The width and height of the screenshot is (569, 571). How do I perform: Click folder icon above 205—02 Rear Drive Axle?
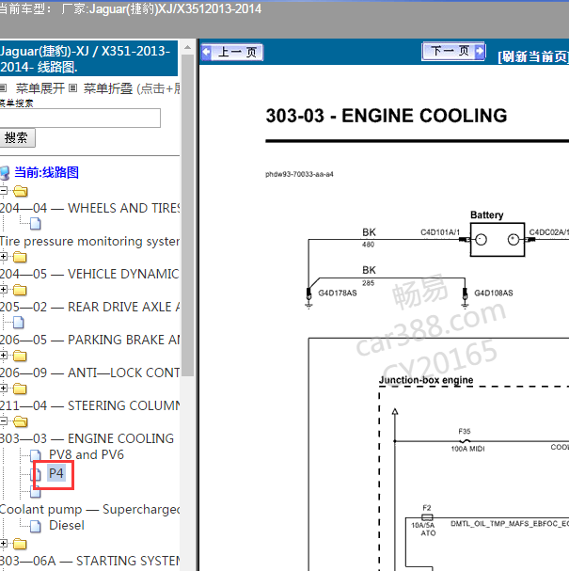coord(20,291)
